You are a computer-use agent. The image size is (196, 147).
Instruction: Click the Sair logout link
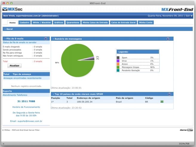188,16
